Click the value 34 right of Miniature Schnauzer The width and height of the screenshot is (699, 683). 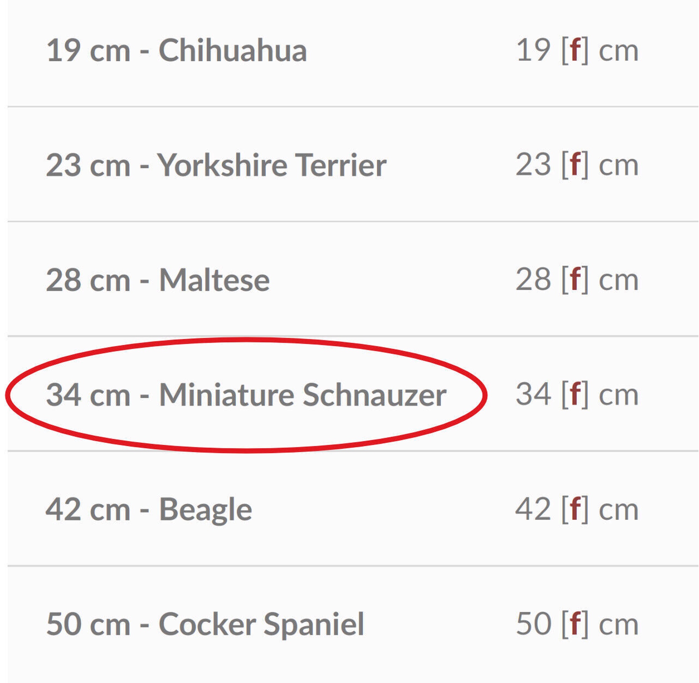tap(533, 394)
